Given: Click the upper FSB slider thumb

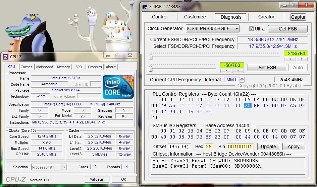Looking at the screenshot, I should (x=151, y=57).
